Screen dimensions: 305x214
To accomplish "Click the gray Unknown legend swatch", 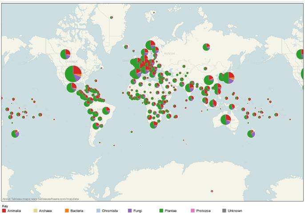I will 224,210.
